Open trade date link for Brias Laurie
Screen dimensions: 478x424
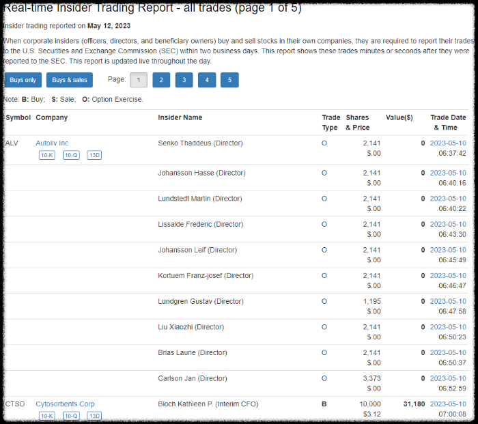pos(448,353)
